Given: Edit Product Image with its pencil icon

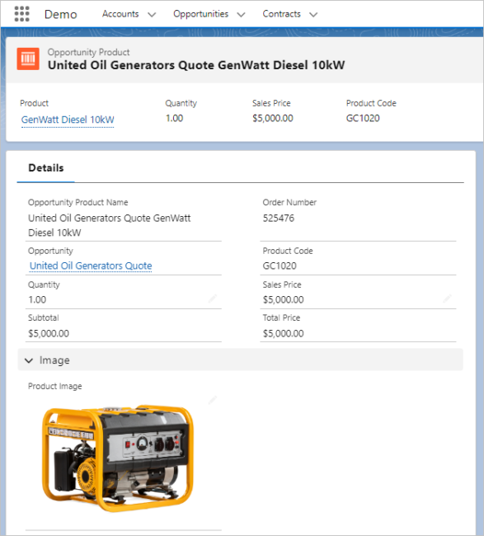Looking at the screenshot, I should click(213, 400).
